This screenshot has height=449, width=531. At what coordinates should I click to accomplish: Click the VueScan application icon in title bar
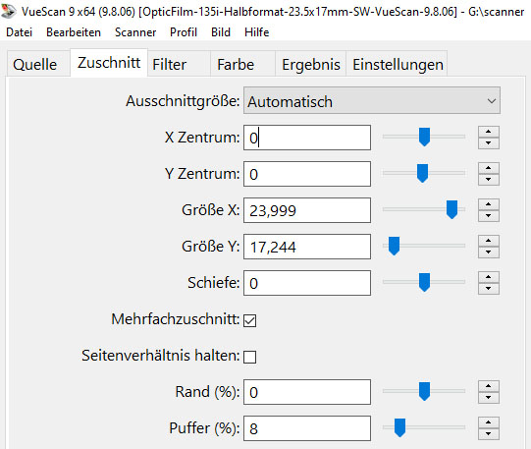[8, 11]
